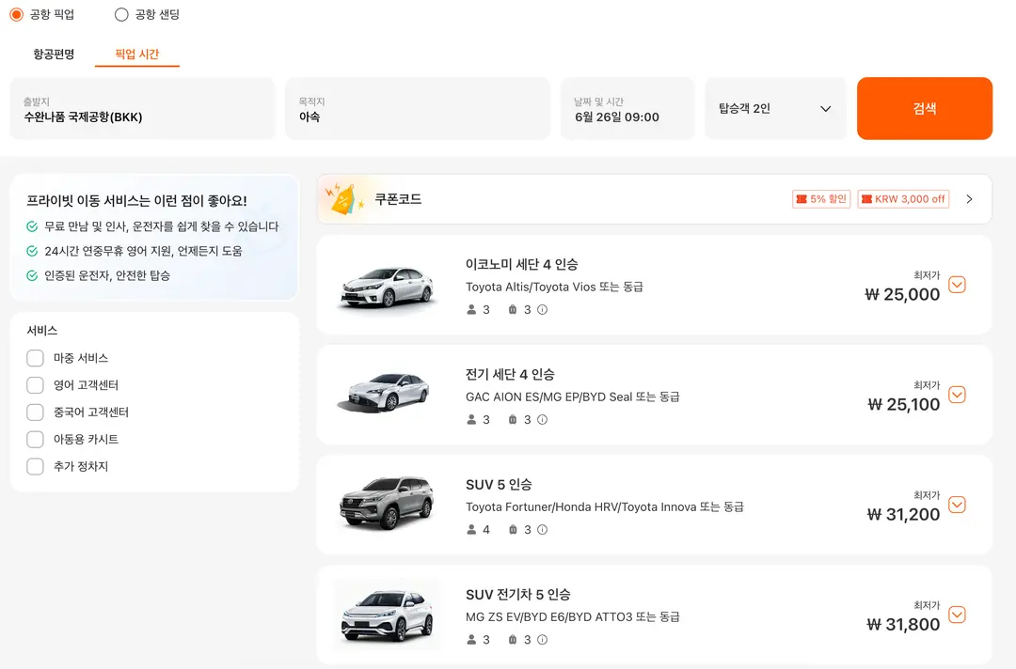Click the KRW 3,000 off coupon badge
This screenshot has height=669, width=1016.
pos(903,199)
